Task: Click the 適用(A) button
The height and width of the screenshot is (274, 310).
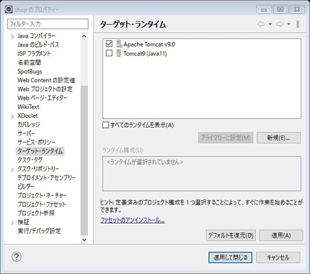Action: 281,235
